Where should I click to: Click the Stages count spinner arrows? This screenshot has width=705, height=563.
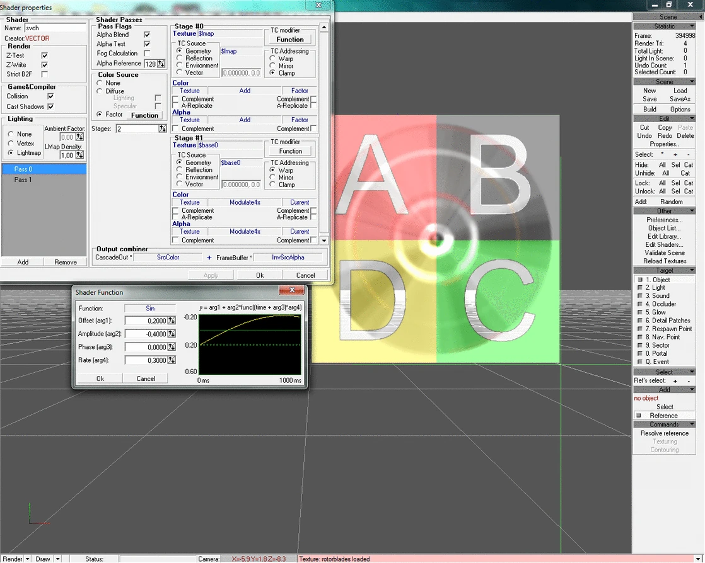[x=162, y=129]
